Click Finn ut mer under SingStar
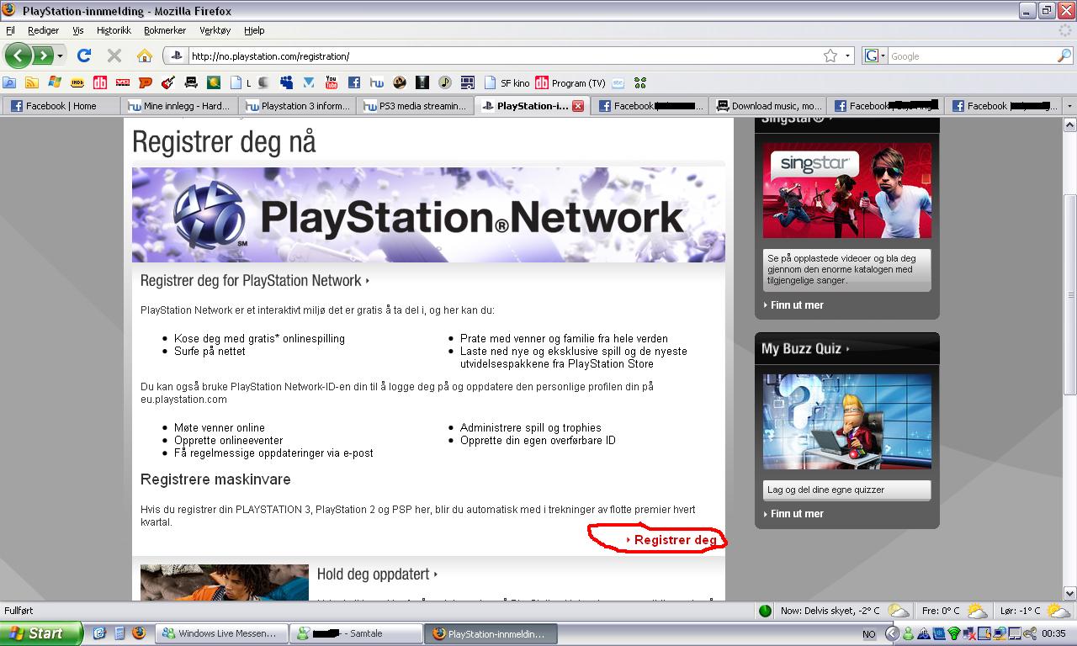The width and height of the screenshot is (1077, 646). [797, 305]
